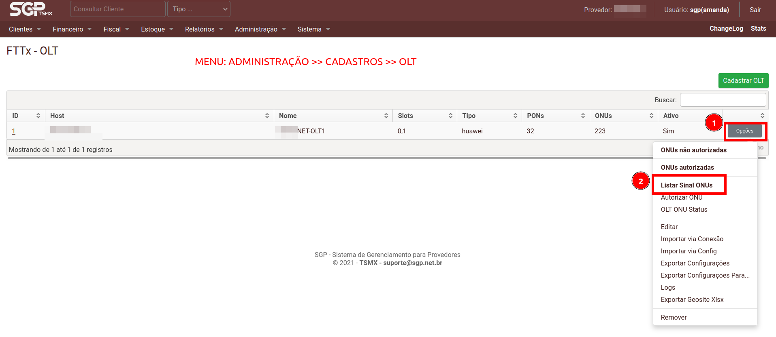Expand the Administração menu
776x337 pixels.
260,29
